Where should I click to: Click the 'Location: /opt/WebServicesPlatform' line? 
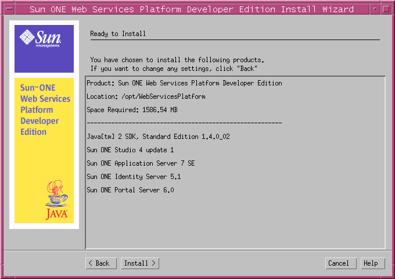click(x=146, y=96)
